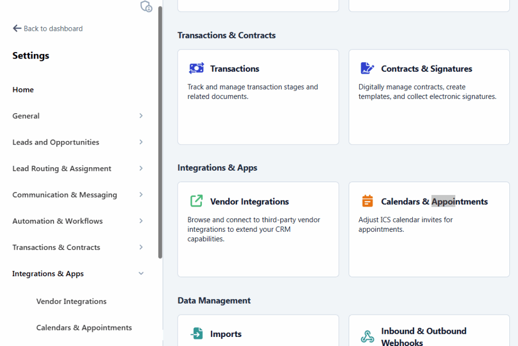Select Calendars & Appointments sidebar sub-item
This screenshot has height=346, width=518.
pos(84,327)
